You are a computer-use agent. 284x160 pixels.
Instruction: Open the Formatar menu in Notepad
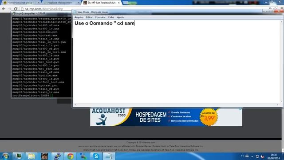pos(100,17)
